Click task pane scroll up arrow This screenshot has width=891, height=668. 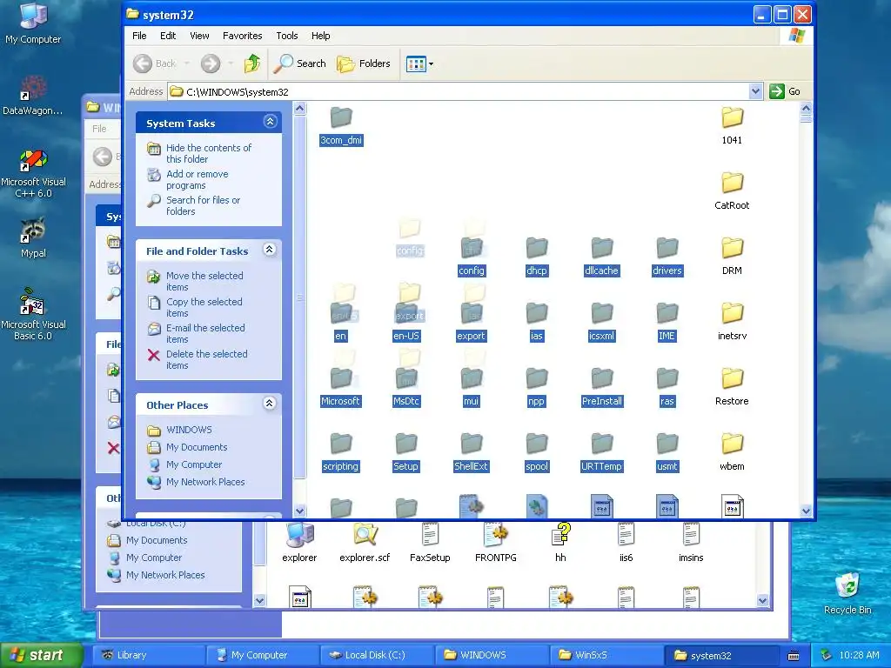point(300,109)
